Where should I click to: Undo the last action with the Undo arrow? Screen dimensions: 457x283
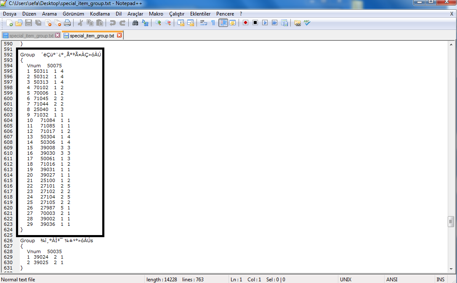point(113,23)
